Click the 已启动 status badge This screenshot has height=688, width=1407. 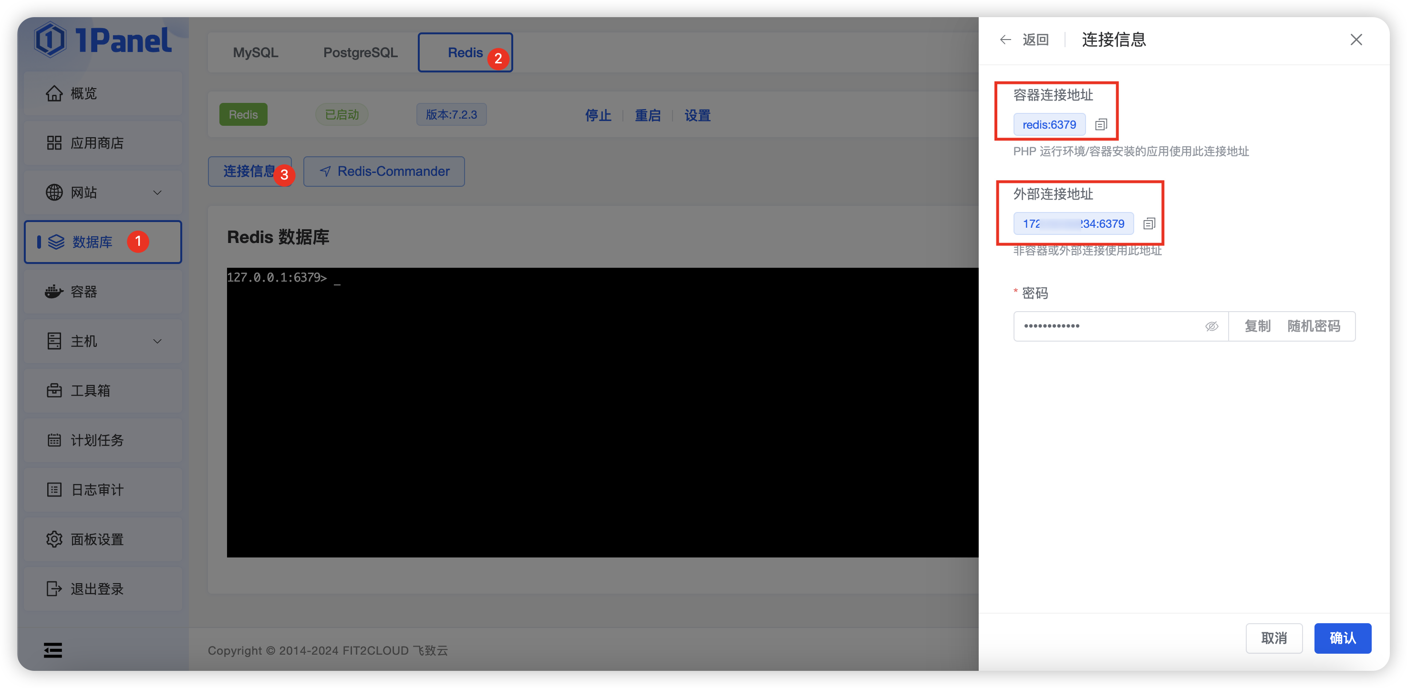pyautogui.click(x=342, y=114)
